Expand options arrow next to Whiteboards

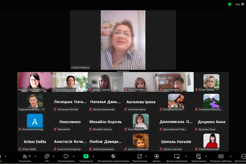tap(186, 156)
